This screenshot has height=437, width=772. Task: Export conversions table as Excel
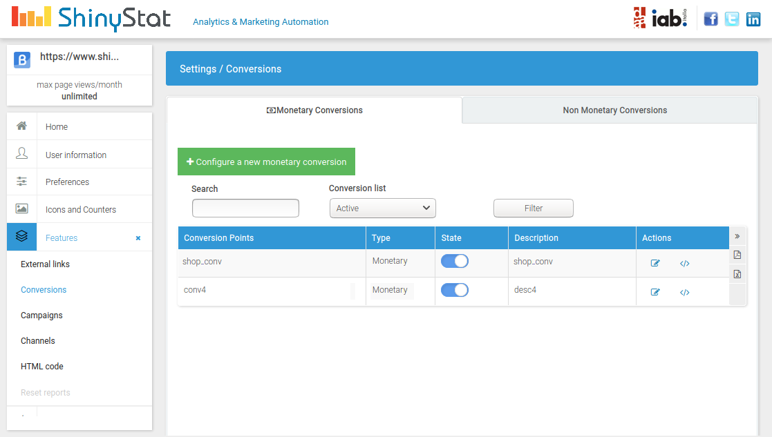tap(737, 275)
